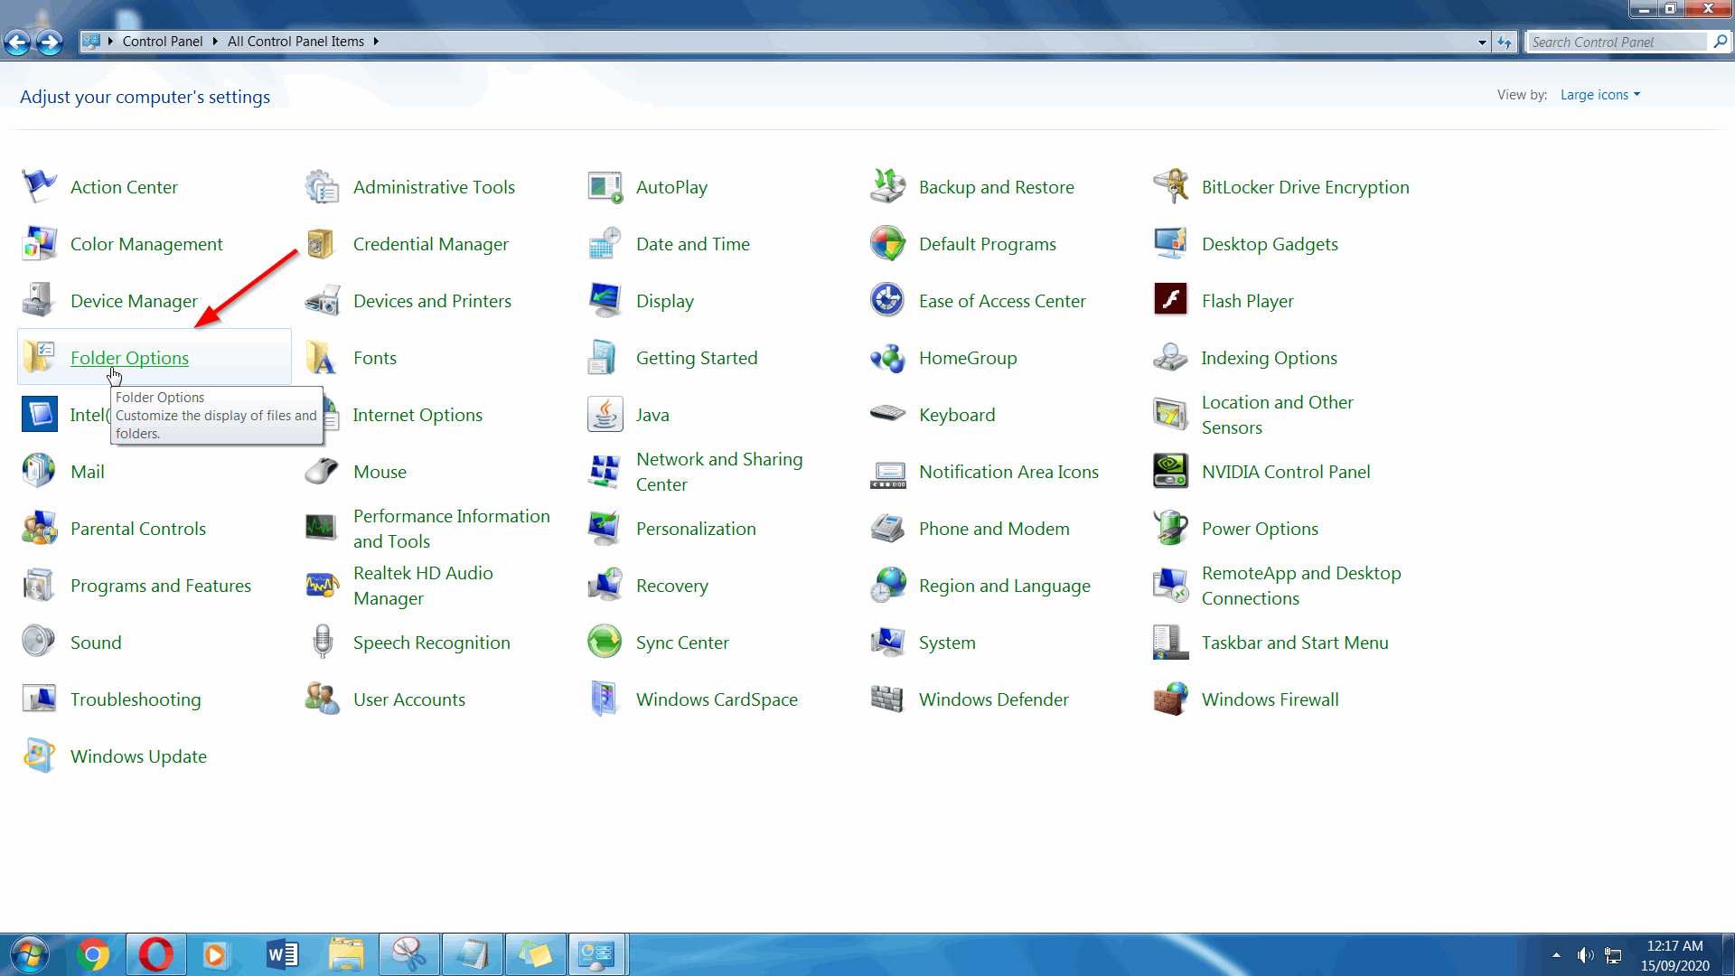Launch Google Chrome from the taskbar
1735x976 pixels.
(x=93, y=955)
